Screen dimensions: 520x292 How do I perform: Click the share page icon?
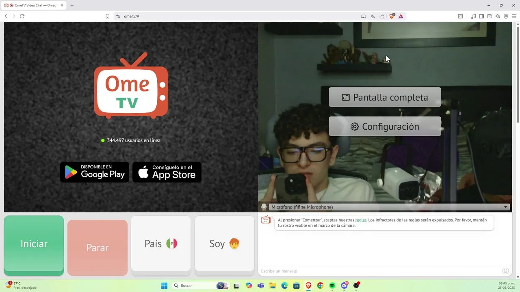tap(382, 16)
